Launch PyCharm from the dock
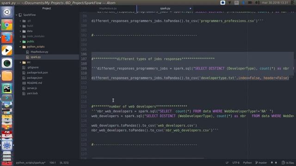 (7, 89)
